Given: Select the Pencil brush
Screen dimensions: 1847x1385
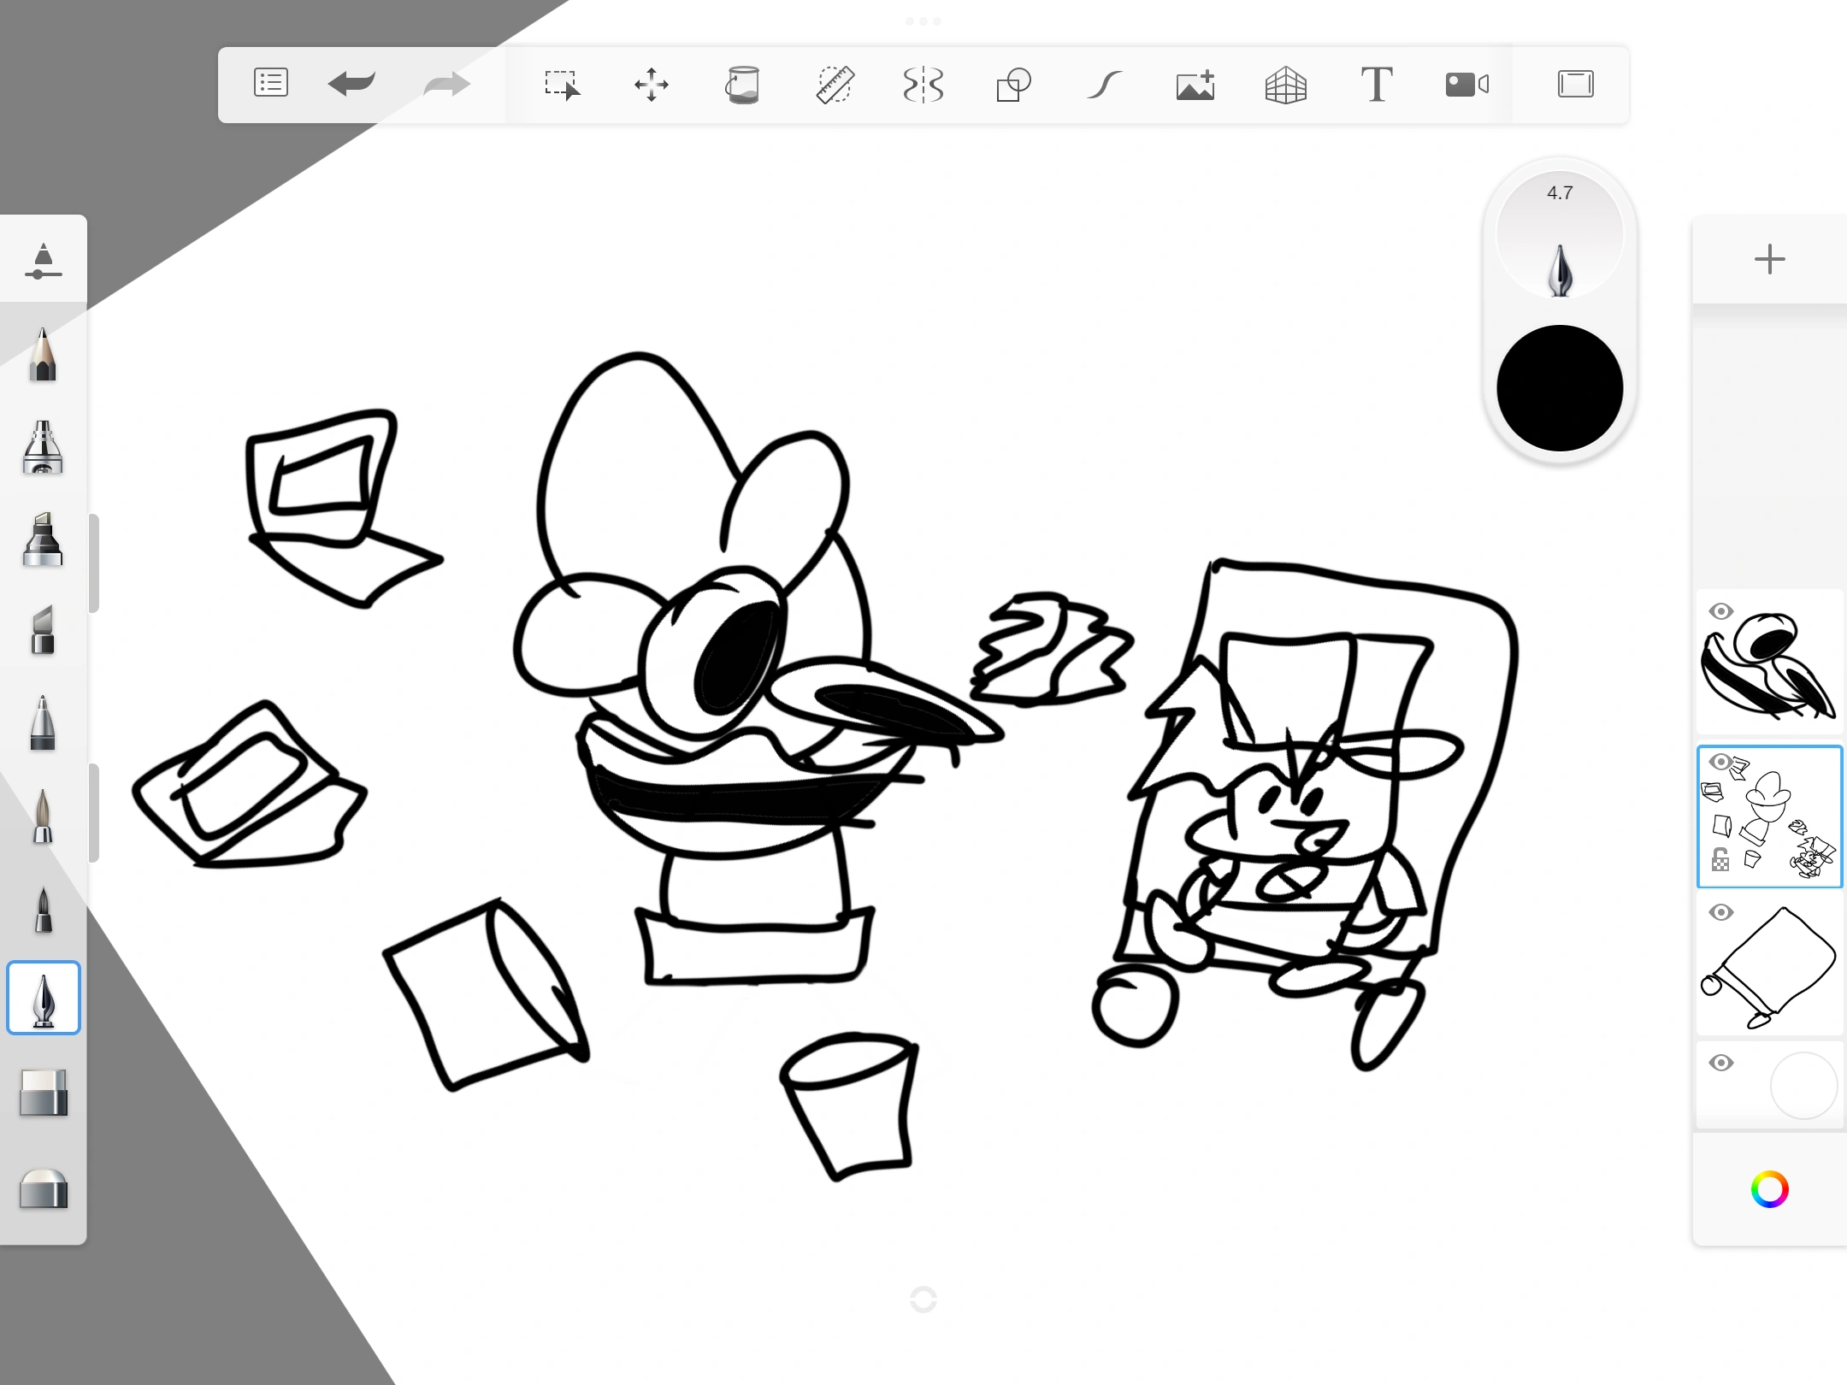Looking at the screenshot, I should pos(43,355).
